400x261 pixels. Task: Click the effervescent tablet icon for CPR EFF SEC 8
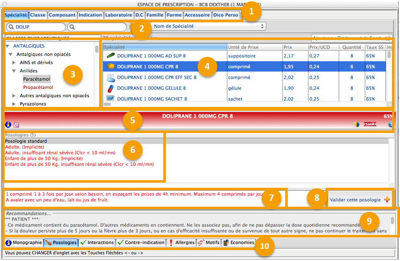coord(111,77)
